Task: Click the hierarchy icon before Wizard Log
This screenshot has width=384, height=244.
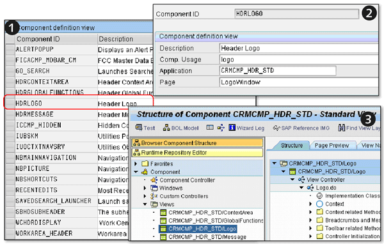Action: (x=221, y=128)
